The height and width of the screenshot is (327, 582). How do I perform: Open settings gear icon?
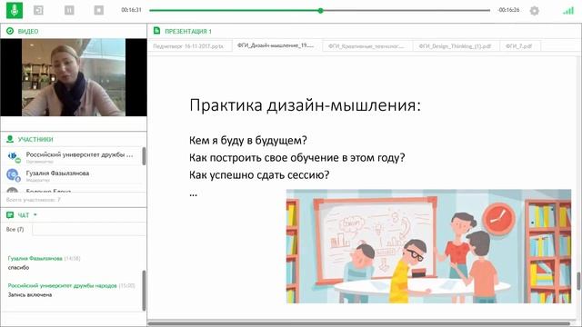pos(535,11)
